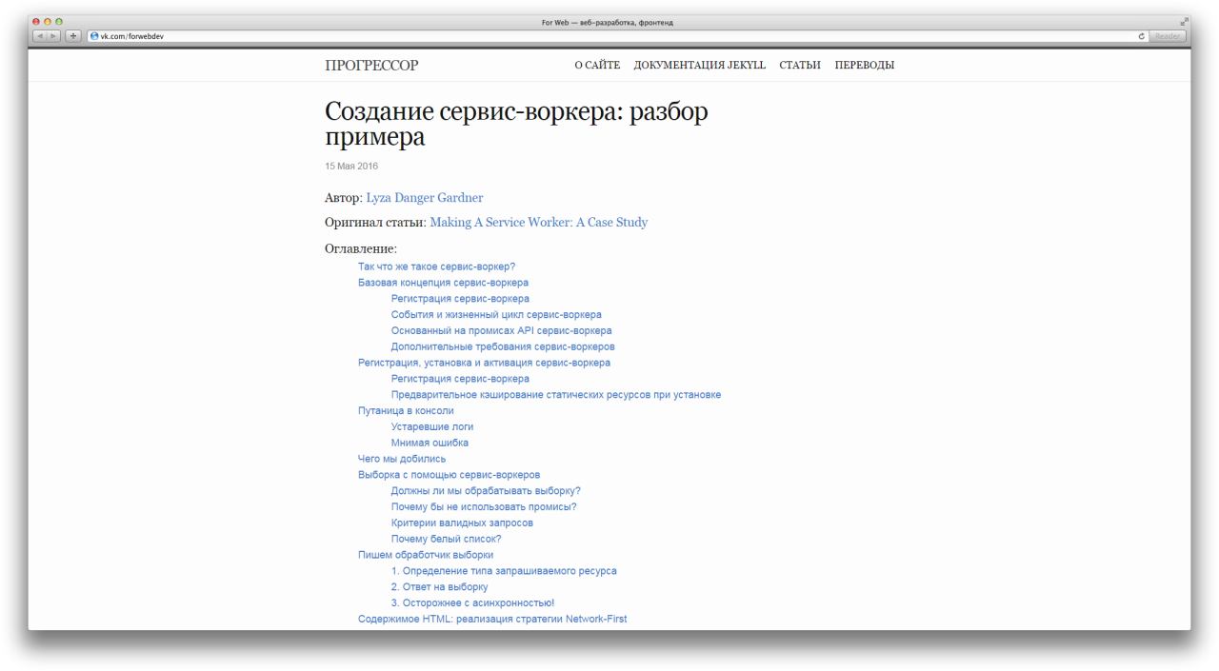This screenshot has width=1219, height=671.
Task: Go forward with the browser forward arrow
Action: 53,36
